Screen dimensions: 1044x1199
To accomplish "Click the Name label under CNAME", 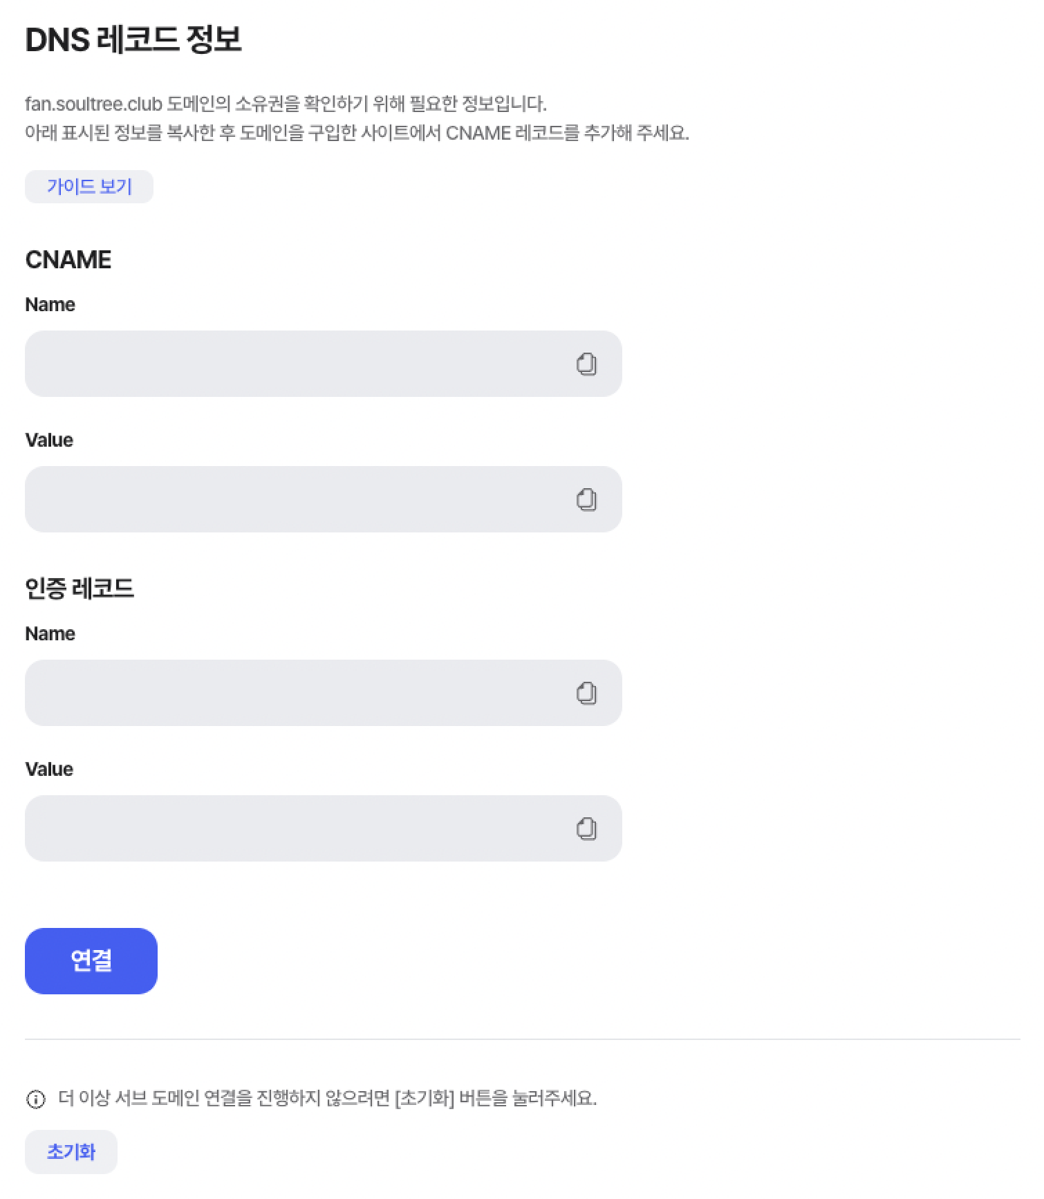I will pos(50,305).
